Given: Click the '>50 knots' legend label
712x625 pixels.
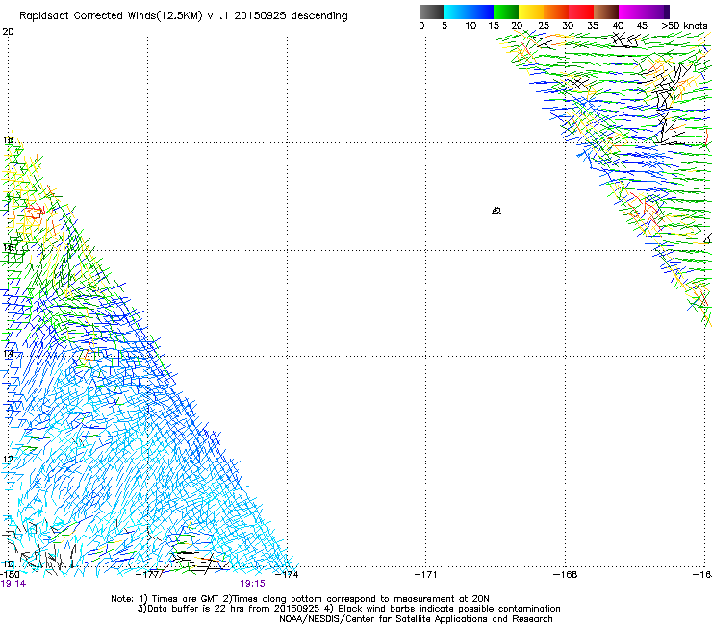Looking at the screenshot, I should (x=684, y=26).
